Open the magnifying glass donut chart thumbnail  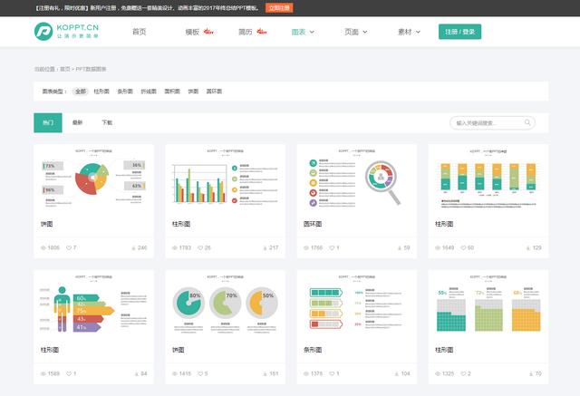coord(357,179)
